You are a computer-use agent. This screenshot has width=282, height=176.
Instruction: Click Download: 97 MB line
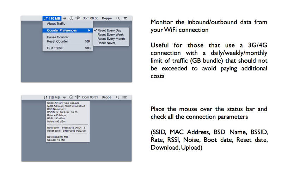click(57, 137)
